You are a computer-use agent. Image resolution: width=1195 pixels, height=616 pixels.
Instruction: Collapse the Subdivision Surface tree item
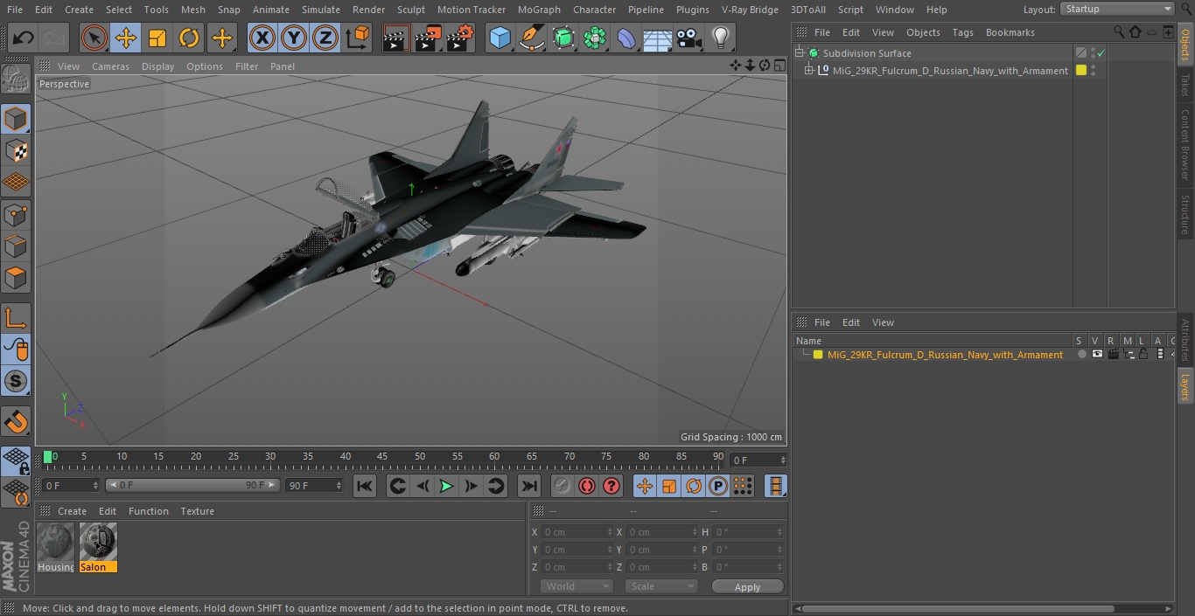click(x=800, y=53)
